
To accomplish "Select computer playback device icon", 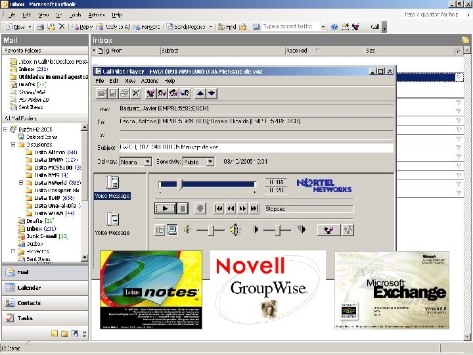I will pos(172,230).
